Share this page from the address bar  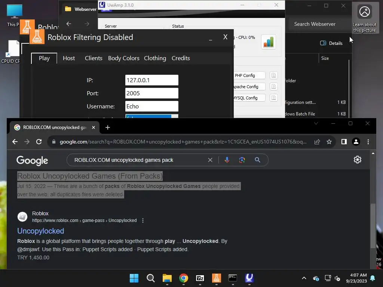tap(317, 142)
